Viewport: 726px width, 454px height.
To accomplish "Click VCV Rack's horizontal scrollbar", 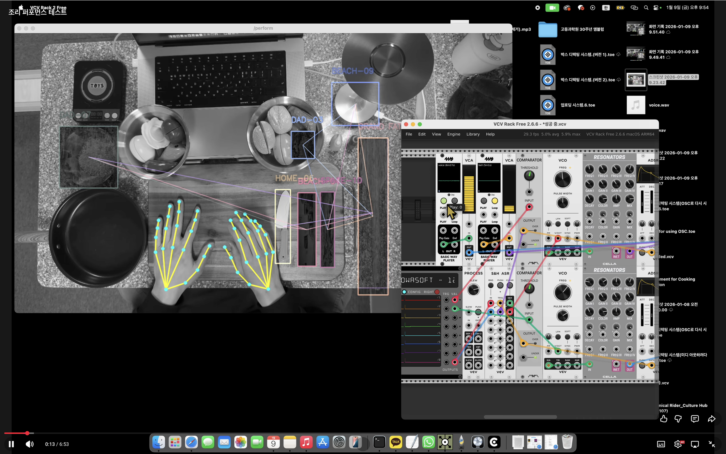I will [520, 417].
